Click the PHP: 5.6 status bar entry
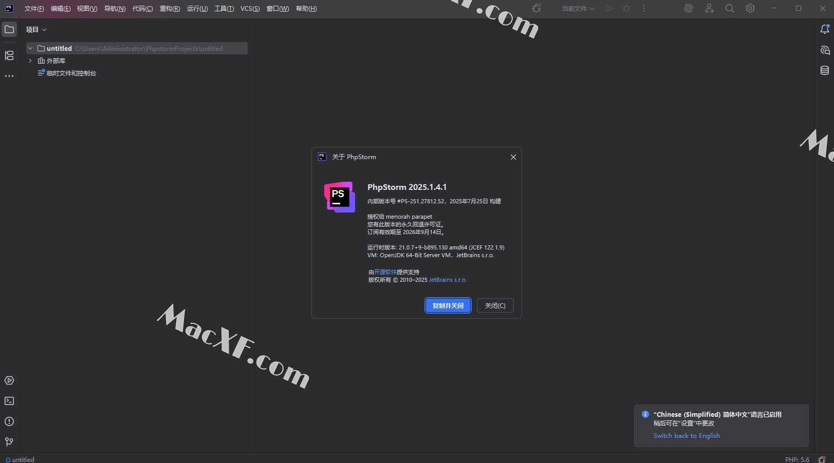Screen dimensions: 834x463 pos(797,459)
